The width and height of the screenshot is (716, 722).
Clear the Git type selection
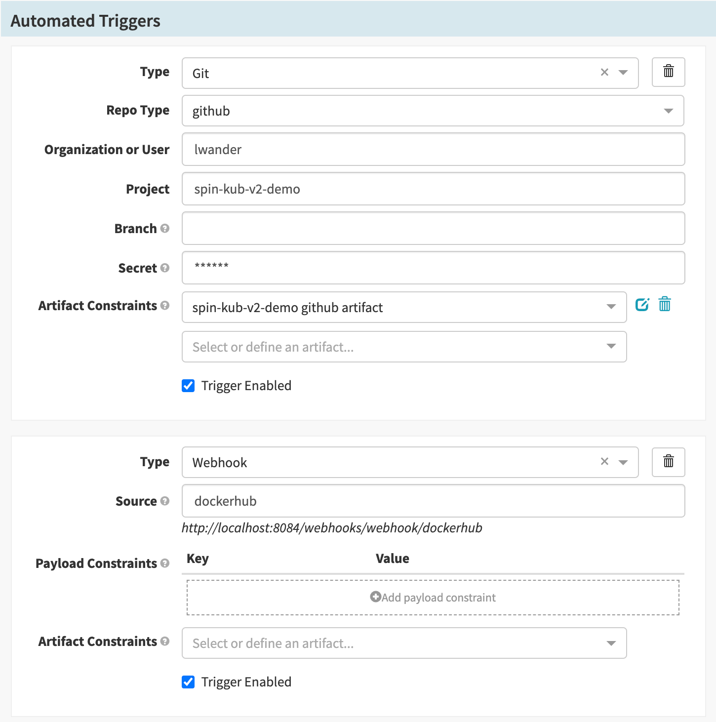point(604,73)
